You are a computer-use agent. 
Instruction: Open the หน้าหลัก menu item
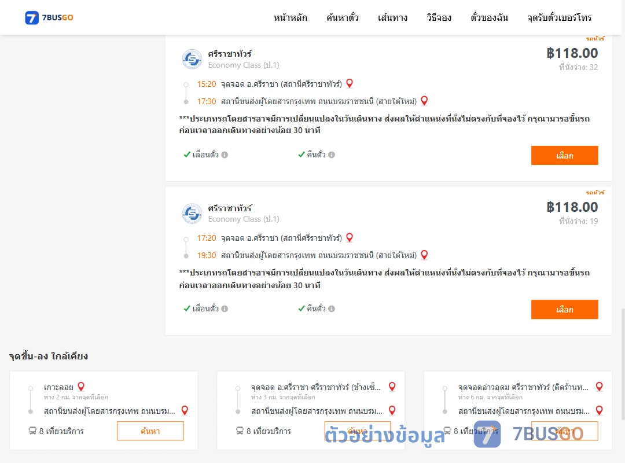coord(290,17)
